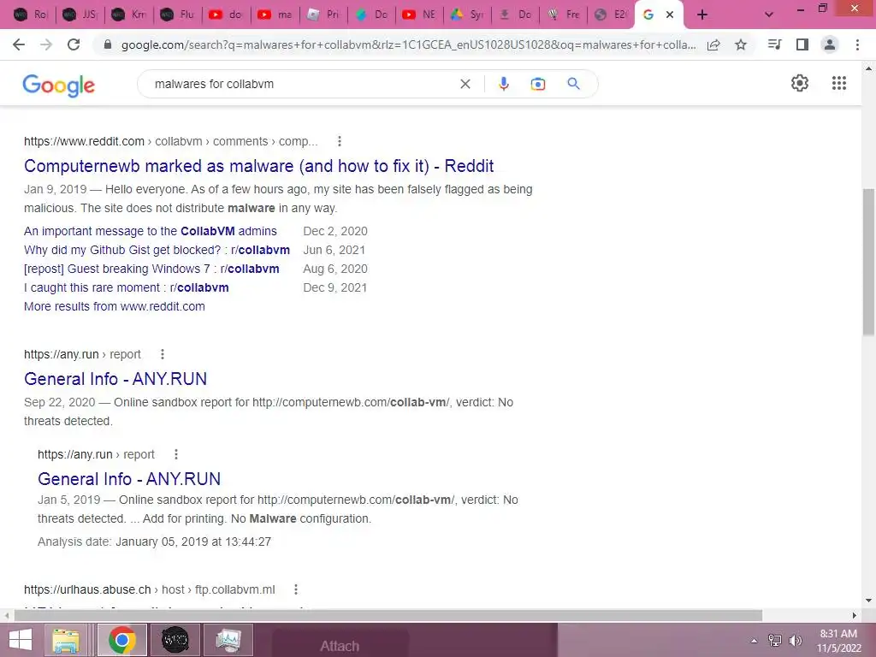This screenshot has width=876, height=657.
Task: Switch to the 'ma' YouTube tab
Action: click(x=276, y=15)
